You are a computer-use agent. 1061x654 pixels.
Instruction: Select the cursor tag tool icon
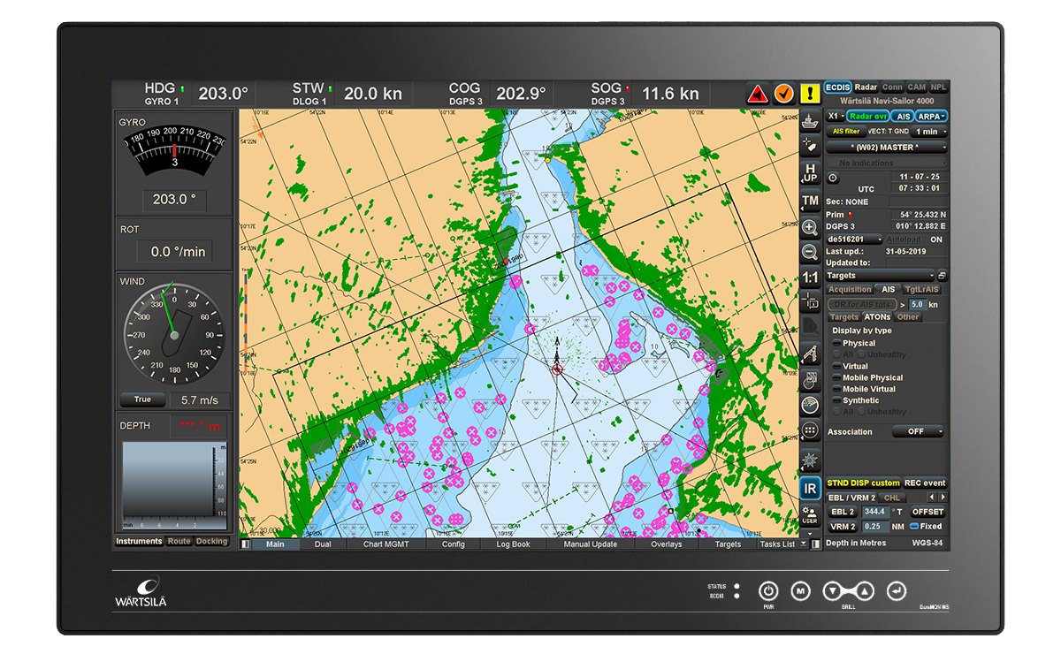pos(810,144)
